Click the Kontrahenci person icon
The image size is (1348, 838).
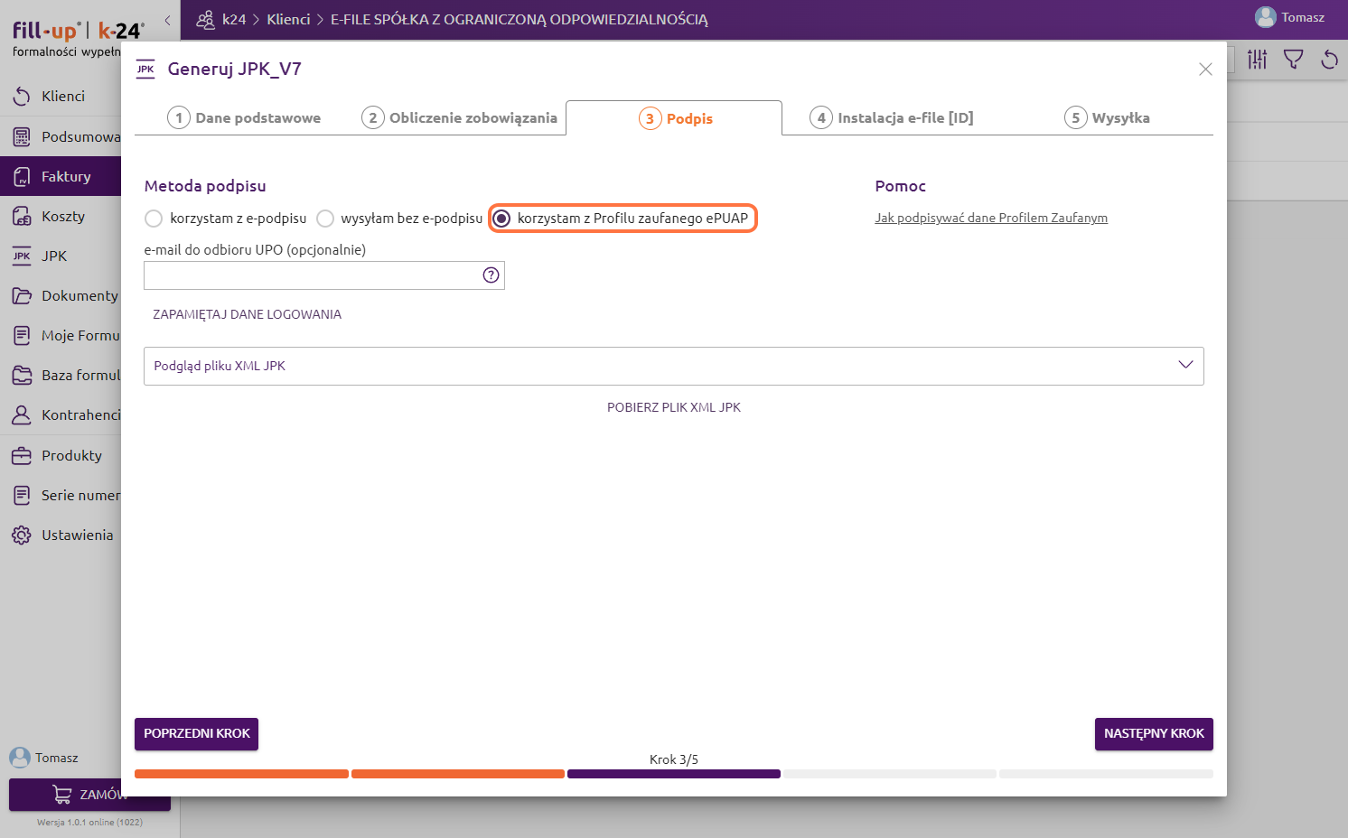22,415
